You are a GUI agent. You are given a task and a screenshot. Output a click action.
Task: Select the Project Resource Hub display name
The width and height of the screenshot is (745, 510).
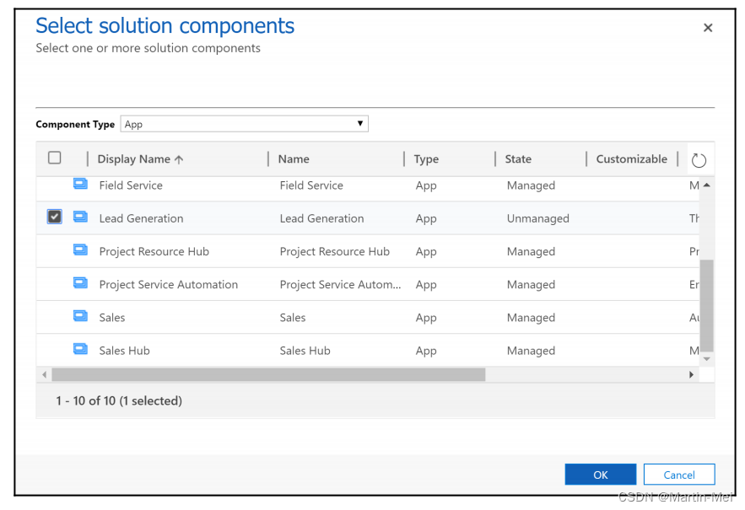[154, 251]
